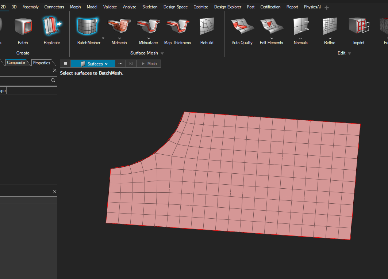Expand the Refine tool chevron
The width and height of the screenshot is (388, 279).
330,38
